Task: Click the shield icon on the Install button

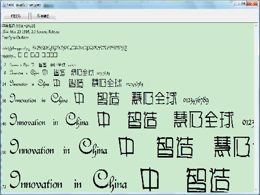Action: [x=38, y=16]
